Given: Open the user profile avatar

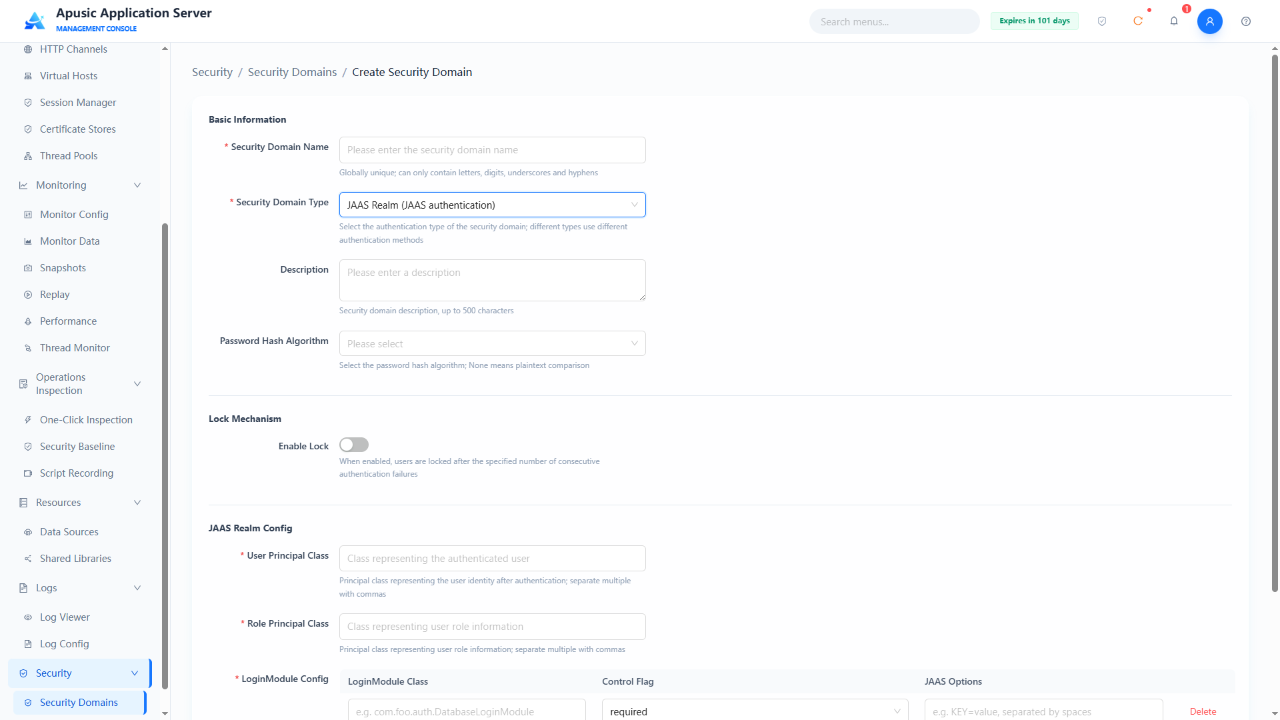Looking at the screenshot, I should [x=1209, y=21].
